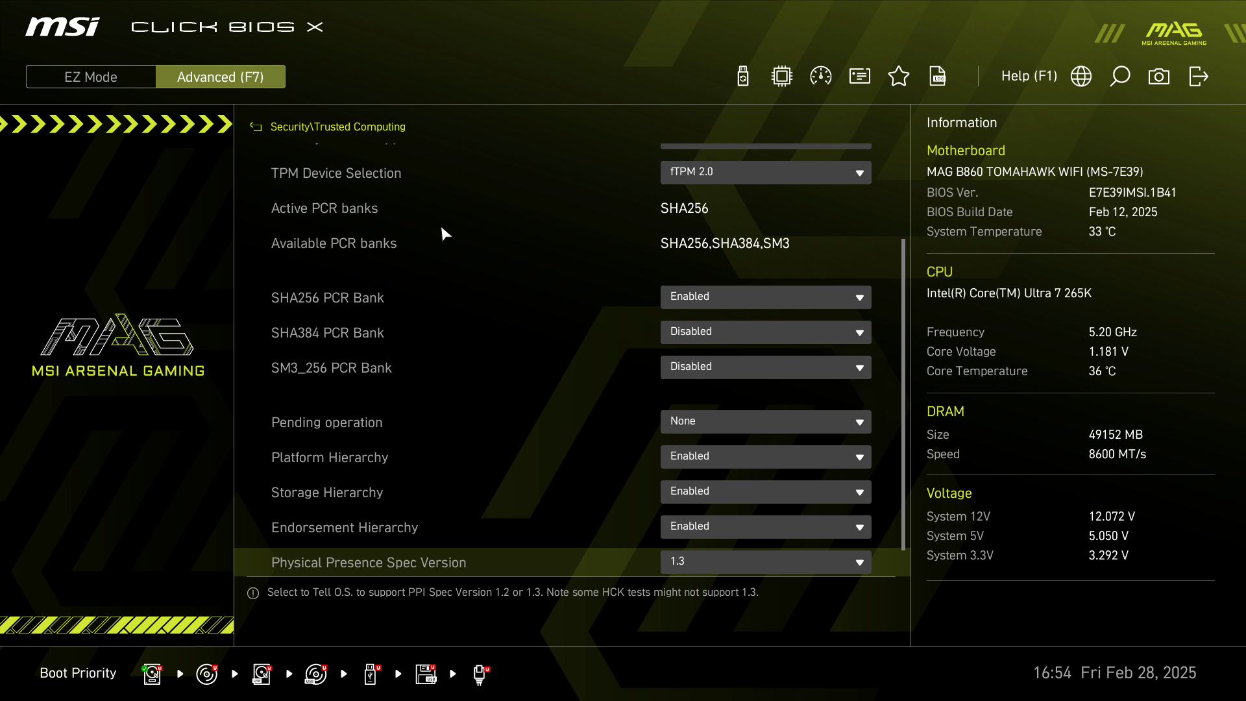
Task: Click the Help (F1) button
Action: click(x=1029, y=77)
